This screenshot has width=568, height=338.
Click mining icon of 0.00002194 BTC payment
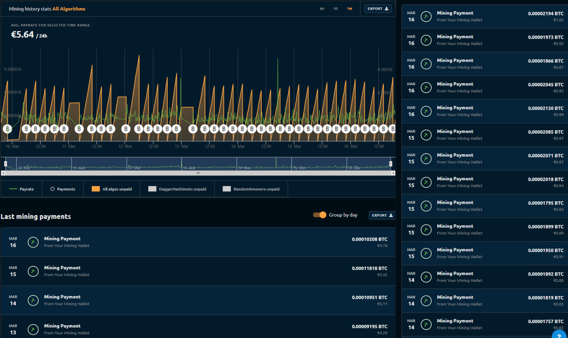[426, 16]
